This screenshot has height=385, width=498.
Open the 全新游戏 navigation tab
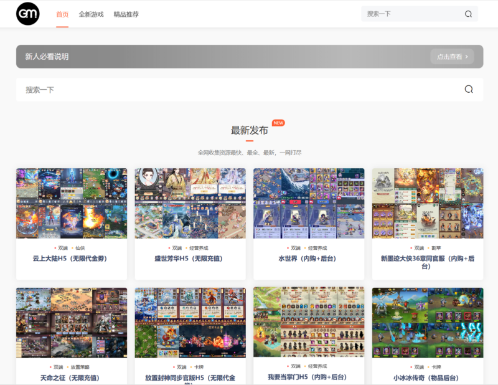coord(91,14)
